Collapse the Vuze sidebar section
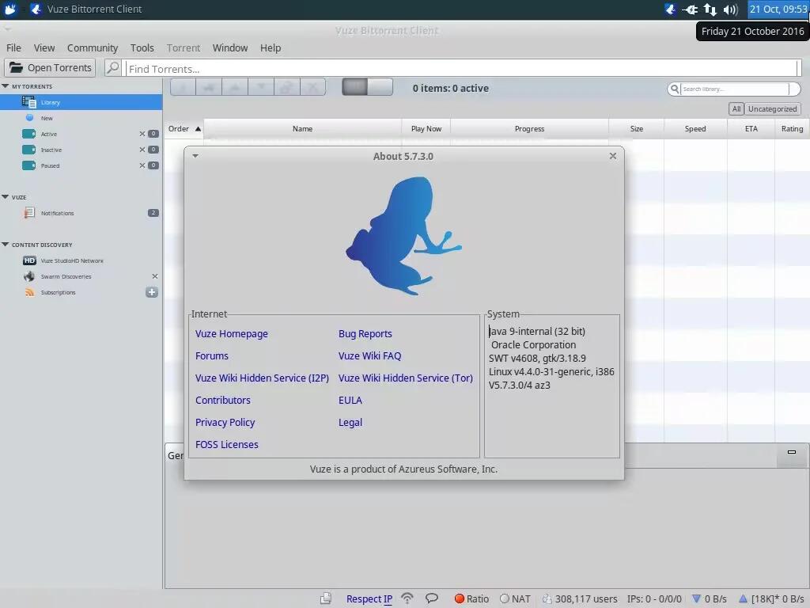Screen dimensions: 810x608 coord(6,197)
